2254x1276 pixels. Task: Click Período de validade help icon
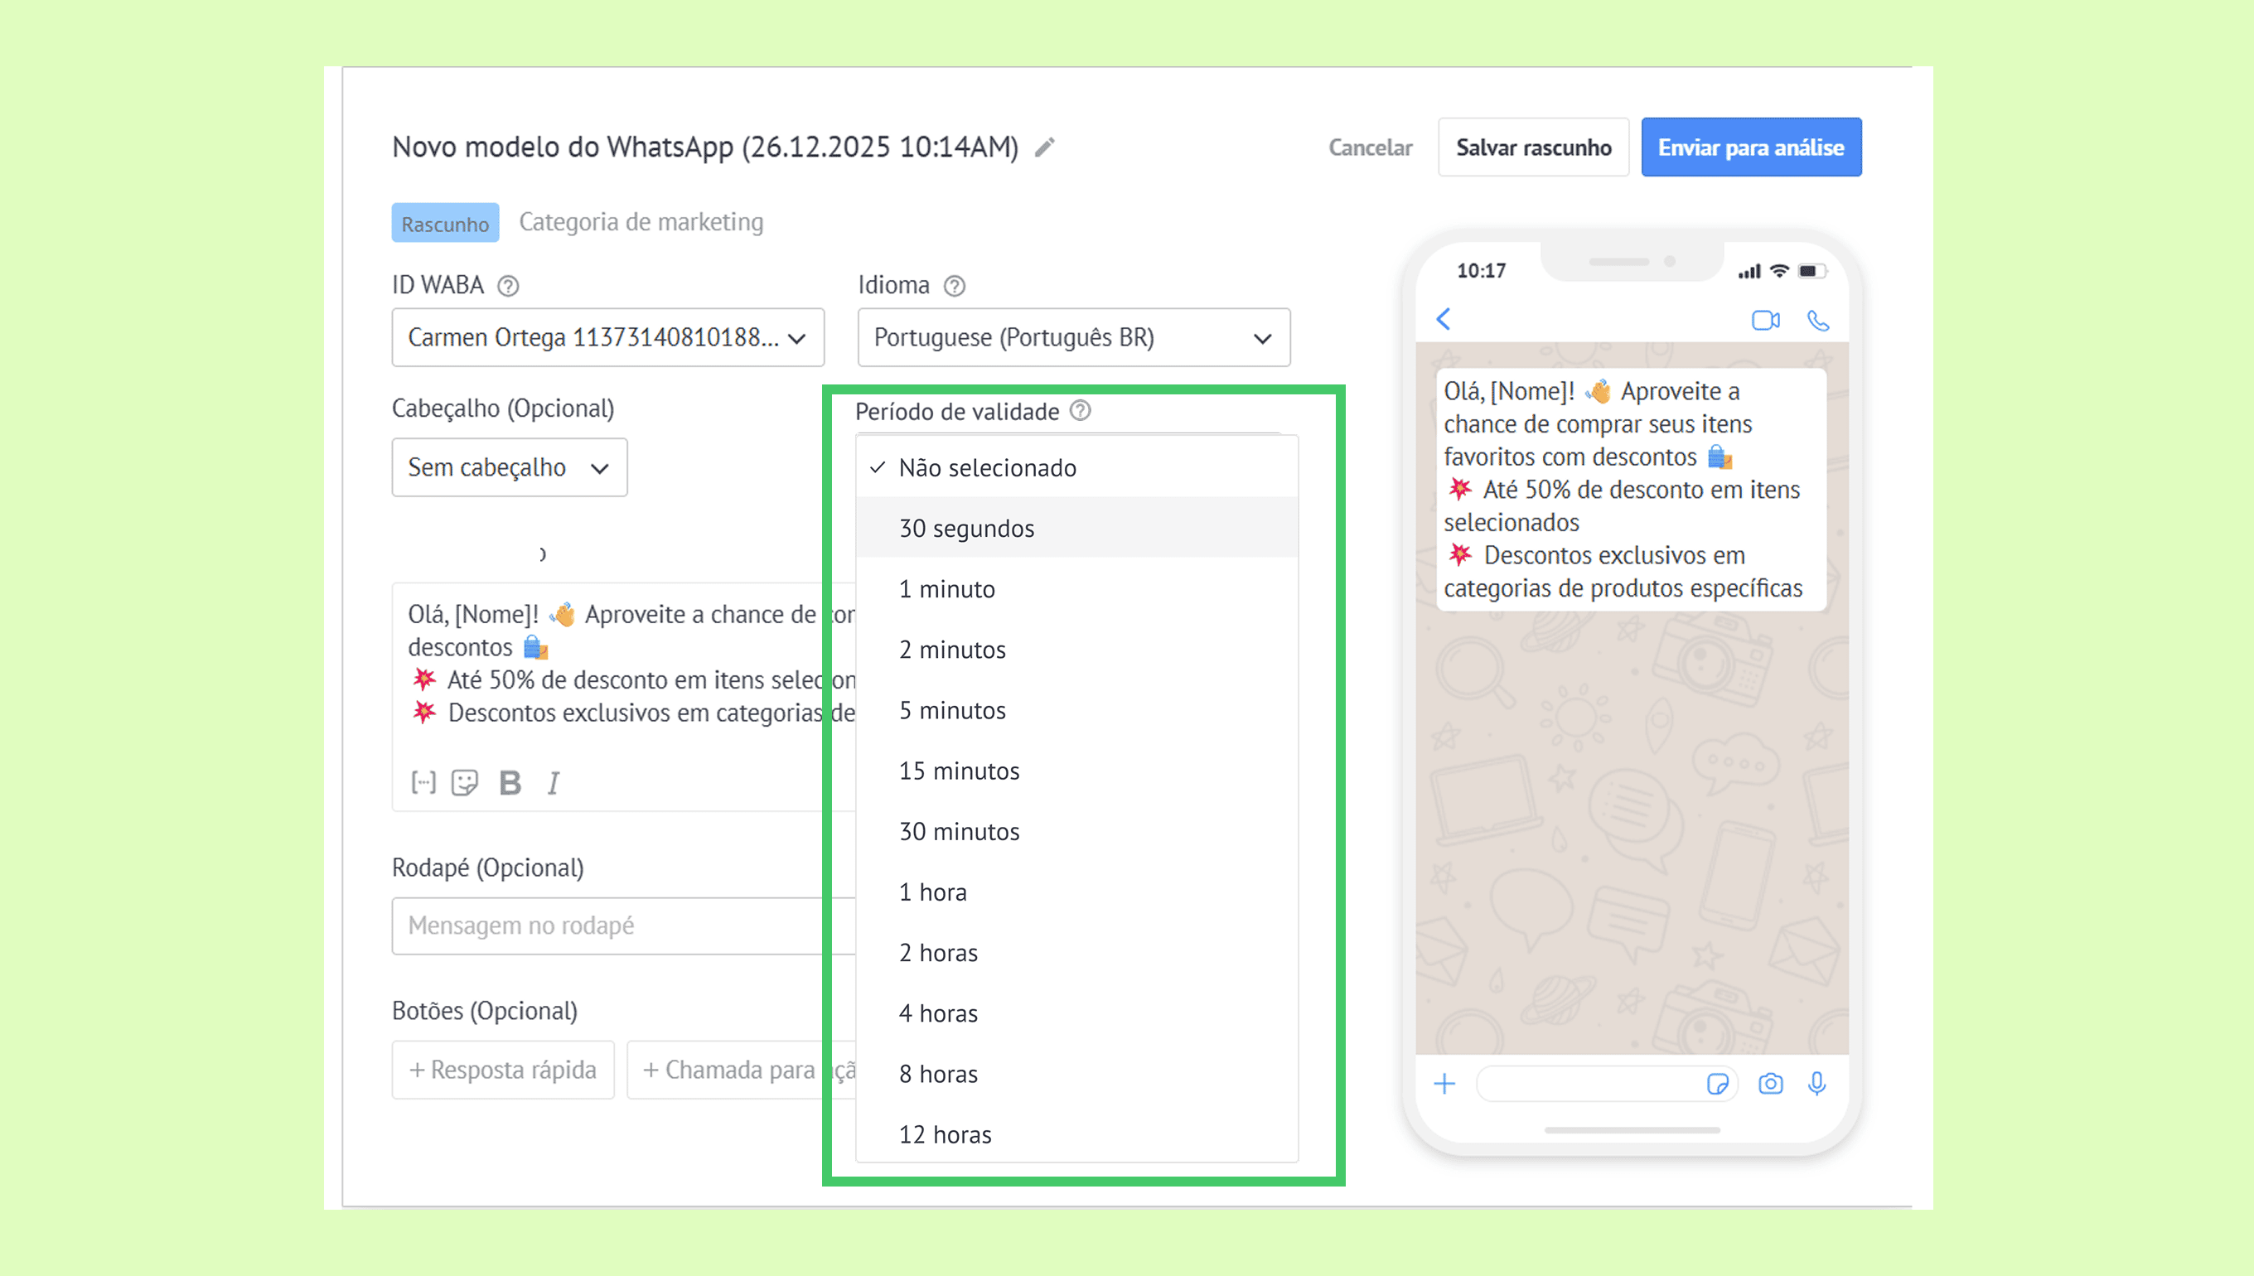tap(1081, 411)
